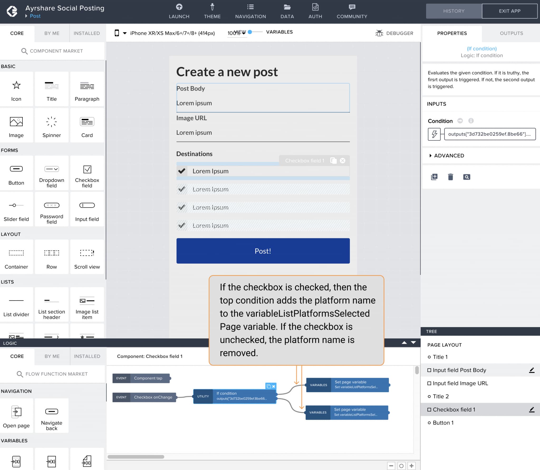Open the Debugger

pos(395,33)
